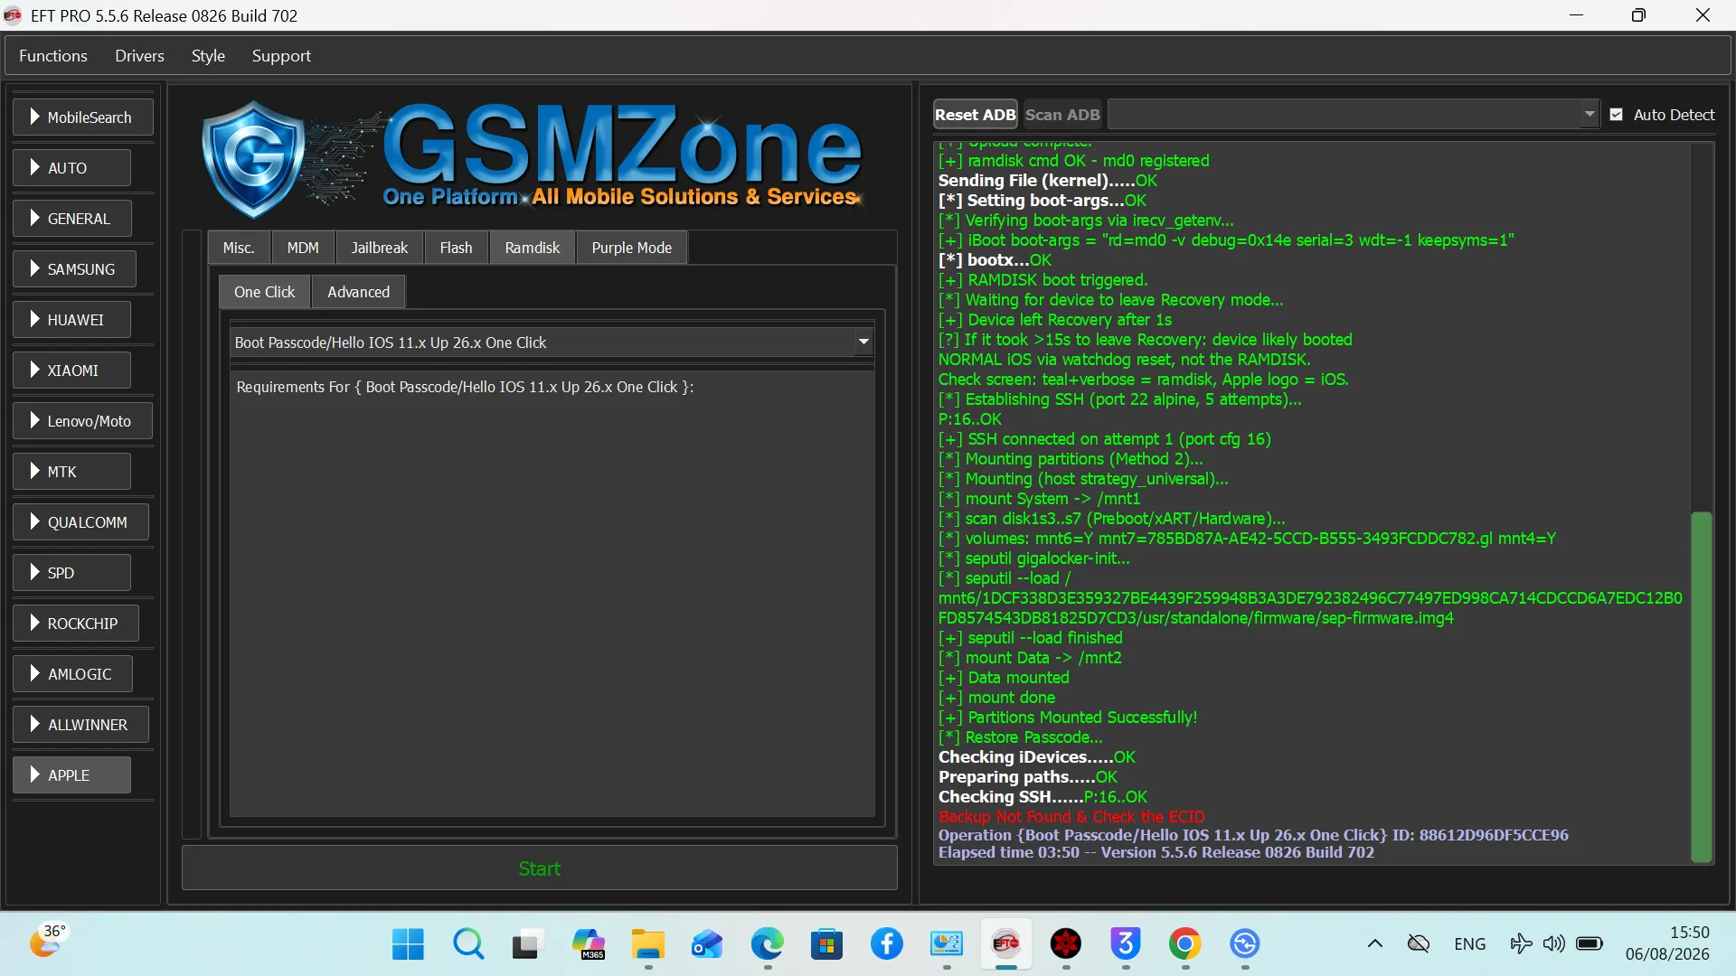
Task: Open the red-and-black round taskbar app
Action: [x=1066, y=944]
